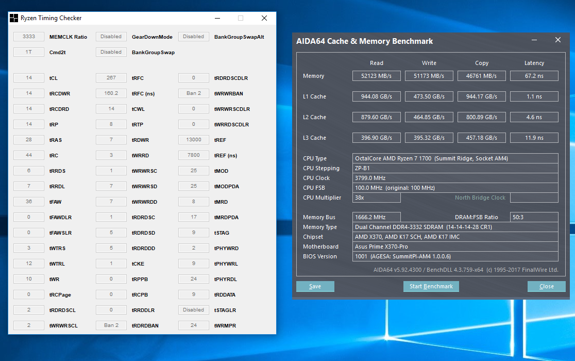Click Close button in AIDA64 window
Image resolution: width=575 pixels, height=361 pixels.
pyautogui.click(x=546, y=286)
